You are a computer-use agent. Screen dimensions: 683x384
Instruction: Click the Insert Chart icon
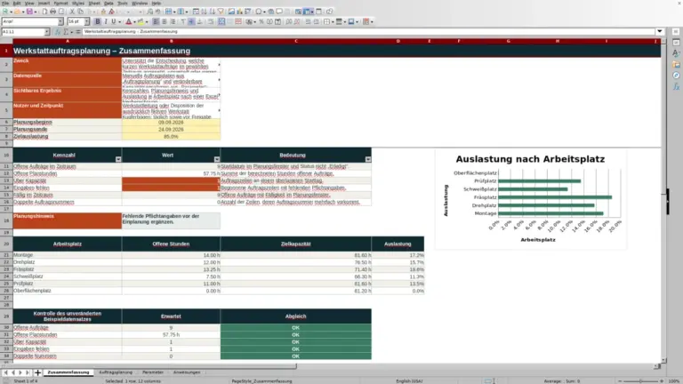pyautogui.click(x=239, y=12)
